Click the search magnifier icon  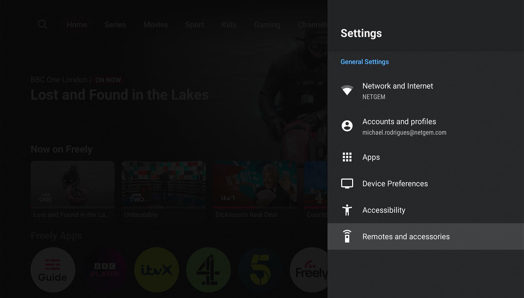click(43, 25)
